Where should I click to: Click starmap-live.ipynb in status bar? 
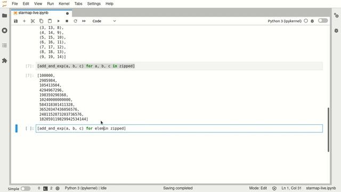[321, 188]
